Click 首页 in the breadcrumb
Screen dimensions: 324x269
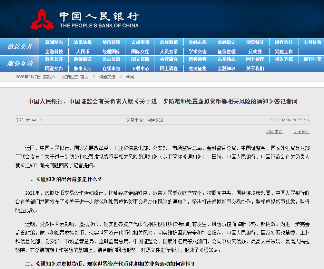click(x=84, y=77)
